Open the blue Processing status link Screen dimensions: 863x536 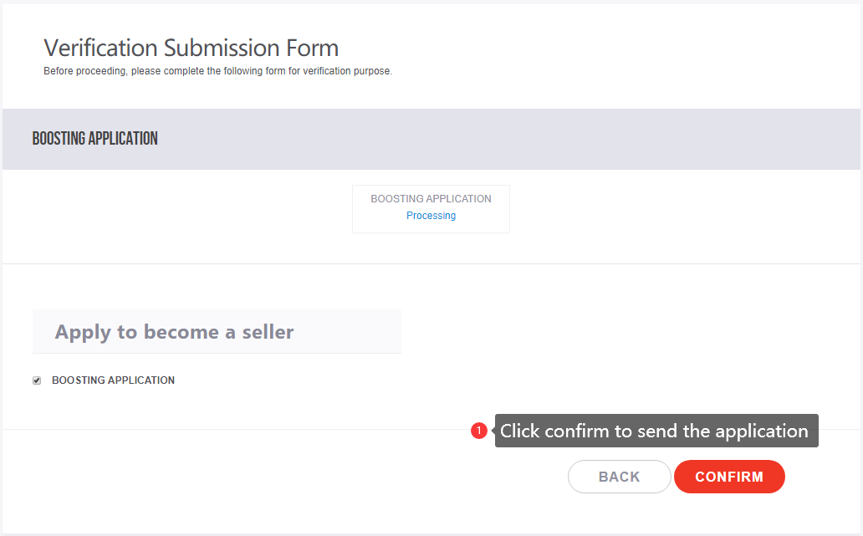click(x=431, y=216)
